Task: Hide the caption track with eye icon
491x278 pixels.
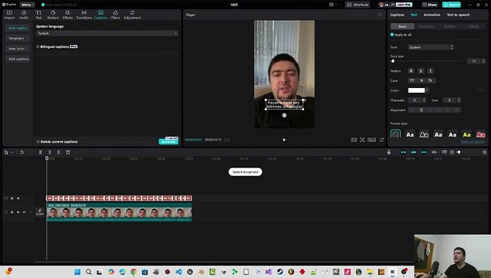Action: (x=19, y=198)
